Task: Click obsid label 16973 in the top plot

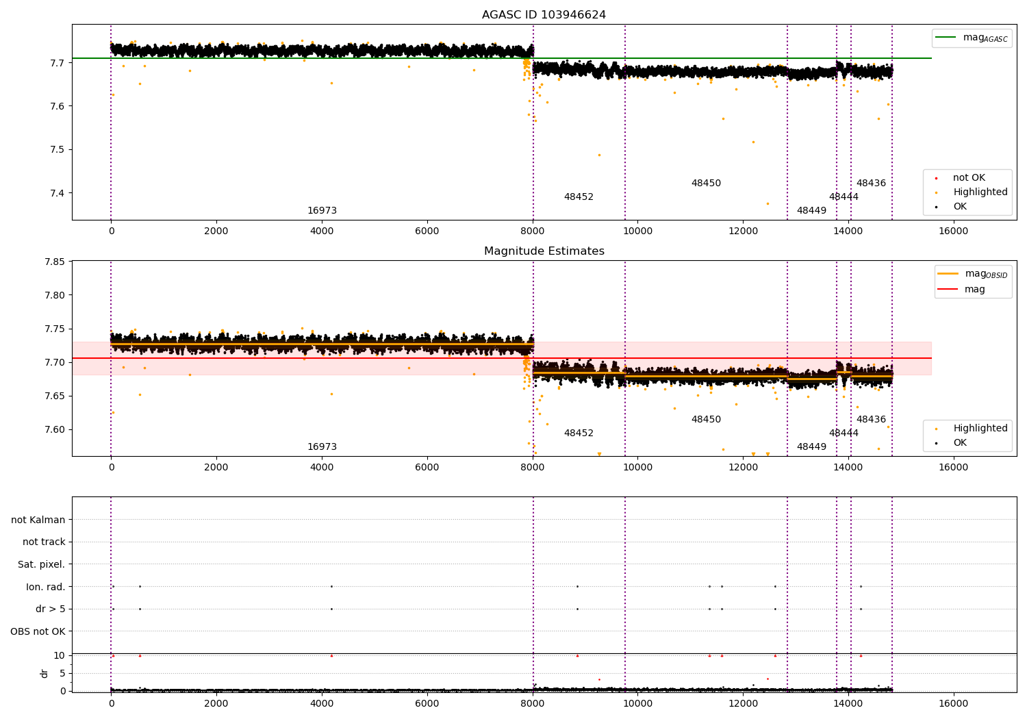Action: click(322, 211)
